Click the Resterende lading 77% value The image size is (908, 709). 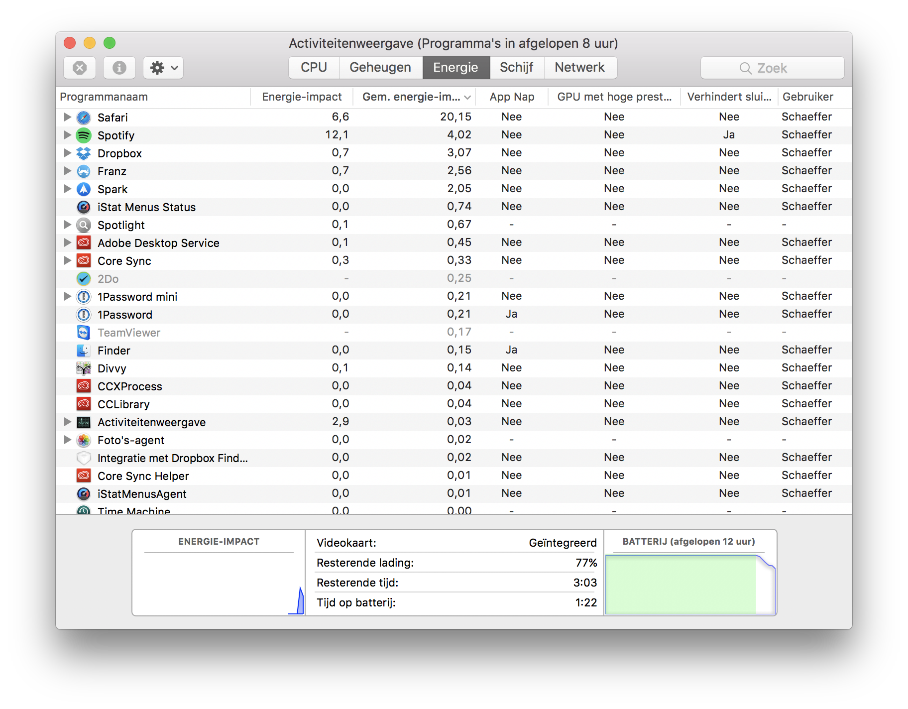coord(586,563)
